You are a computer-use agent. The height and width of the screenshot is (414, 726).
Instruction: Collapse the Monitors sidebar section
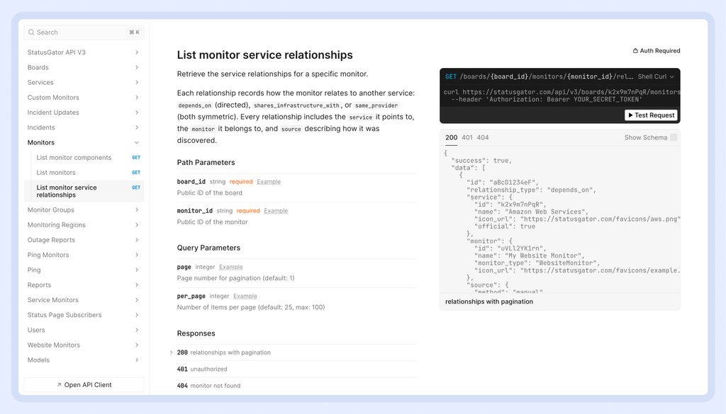pos(137,142)
